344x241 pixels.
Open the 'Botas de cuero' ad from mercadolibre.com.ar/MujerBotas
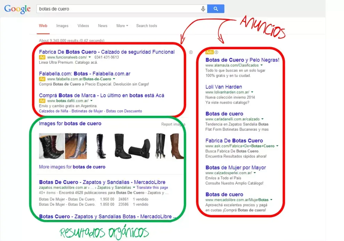point(224,194)
